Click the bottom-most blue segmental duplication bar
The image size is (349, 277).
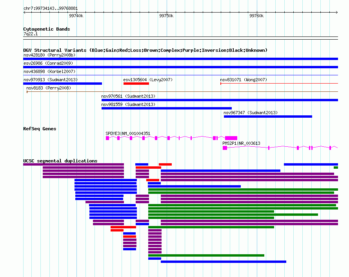coord(224,262)
